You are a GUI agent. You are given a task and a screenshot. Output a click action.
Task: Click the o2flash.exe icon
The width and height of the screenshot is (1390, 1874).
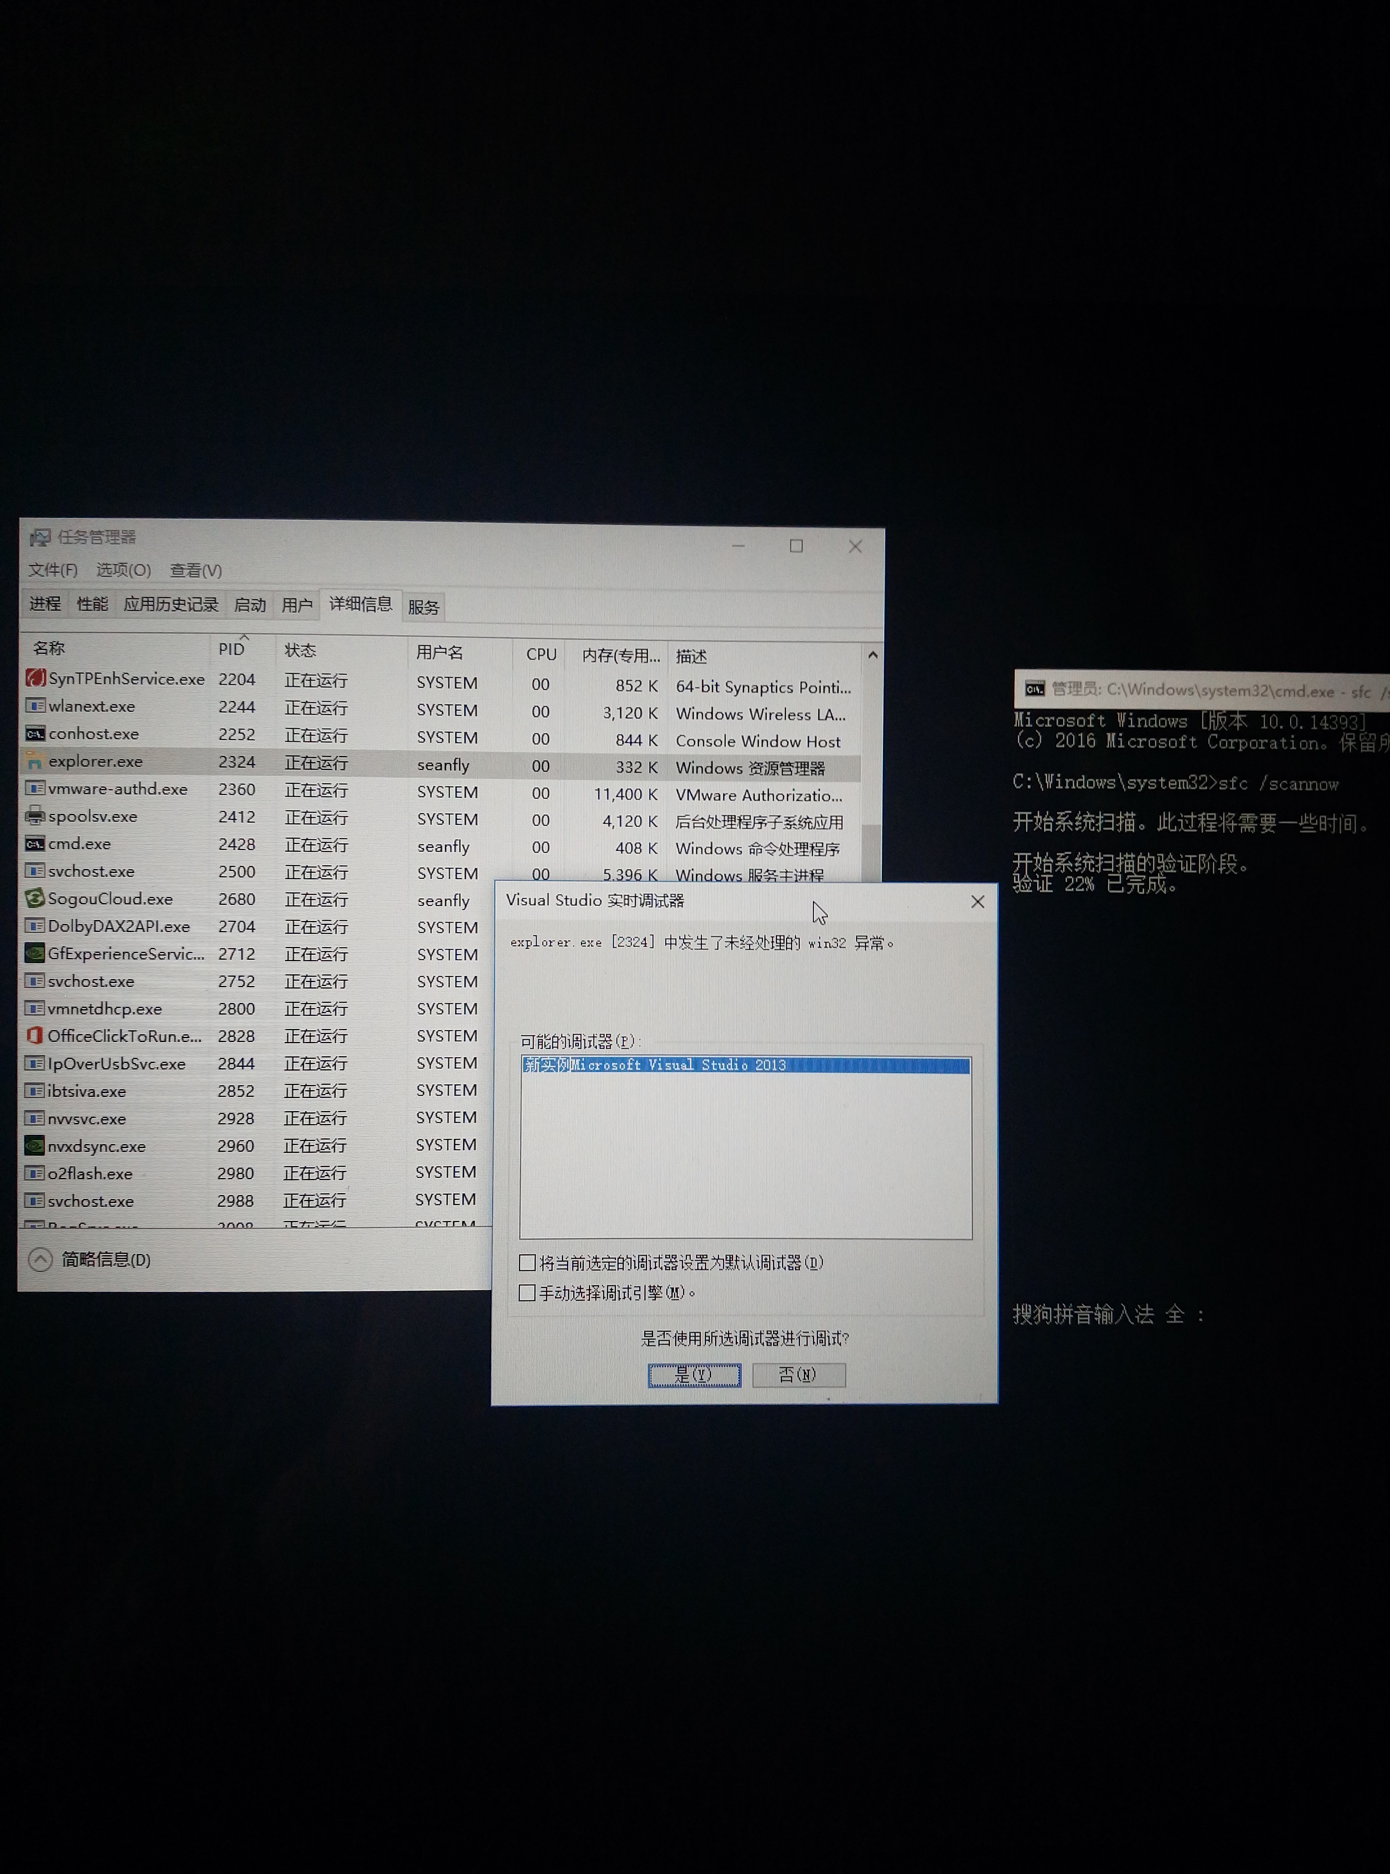[x=34, y=1173]
